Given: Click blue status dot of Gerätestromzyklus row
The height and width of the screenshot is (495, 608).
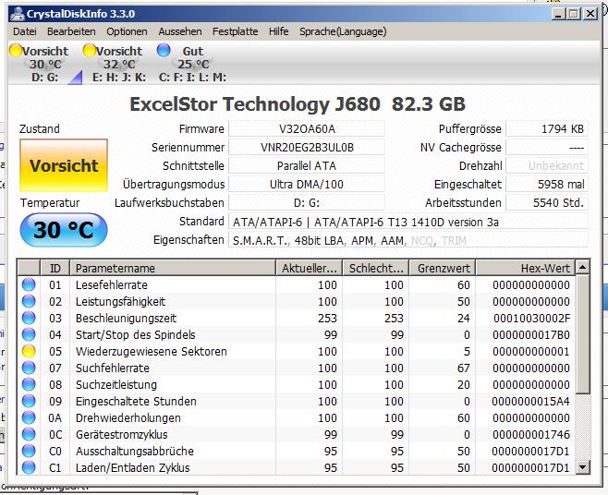Looking at the screenshot, I should coord(29,435).
